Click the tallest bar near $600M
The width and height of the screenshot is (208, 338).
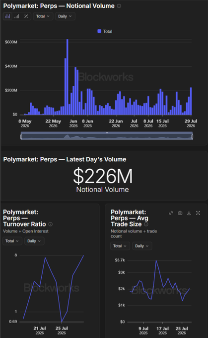coord(68,77)
